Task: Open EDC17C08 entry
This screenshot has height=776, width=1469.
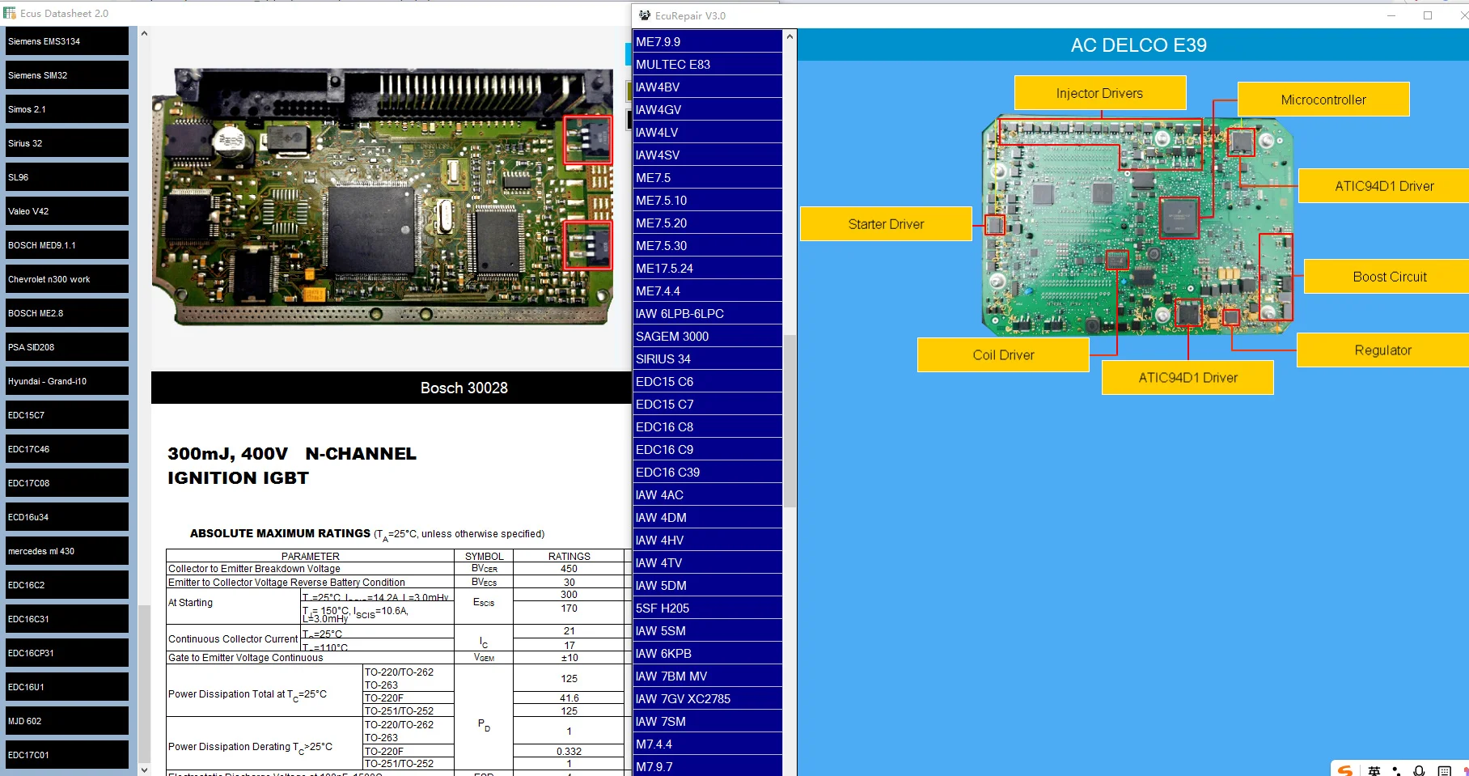Action: pyautogui.click(x=67, y=483)
